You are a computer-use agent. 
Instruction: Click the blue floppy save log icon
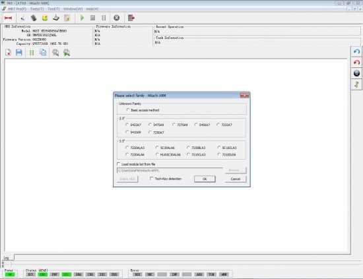click(x=19, y=53)
